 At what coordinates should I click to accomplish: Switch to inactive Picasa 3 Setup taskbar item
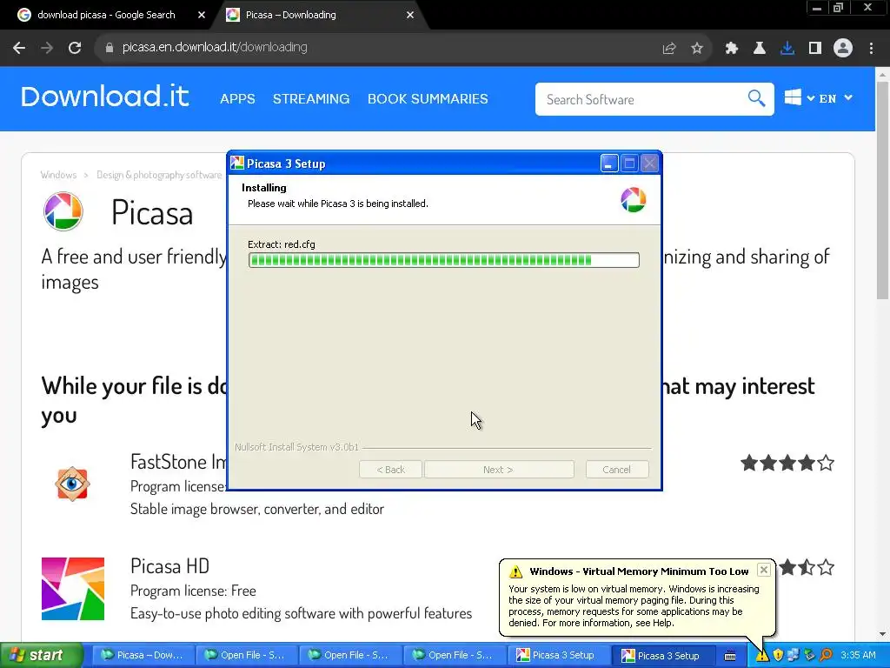pyautogui.click(x=558, y=656)
